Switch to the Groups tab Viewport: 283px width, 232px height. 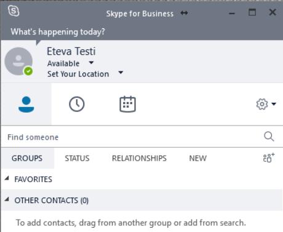pyautogui.click(x=27, y=158)
